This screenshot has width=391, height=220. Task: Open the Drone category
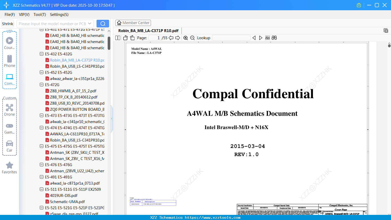coord(9,110)
